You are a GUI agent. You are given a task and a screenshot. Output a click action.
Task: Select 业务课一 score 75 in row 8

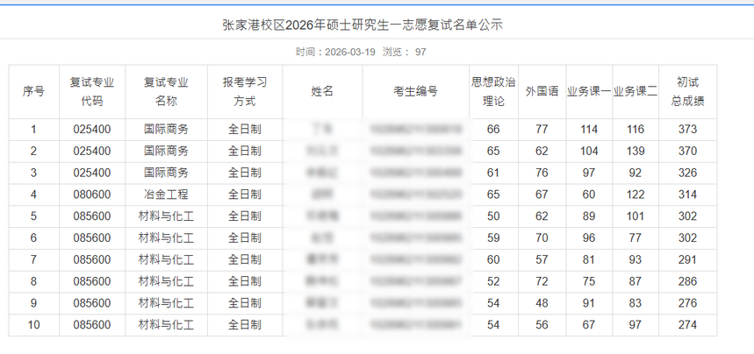pos(589,281)
